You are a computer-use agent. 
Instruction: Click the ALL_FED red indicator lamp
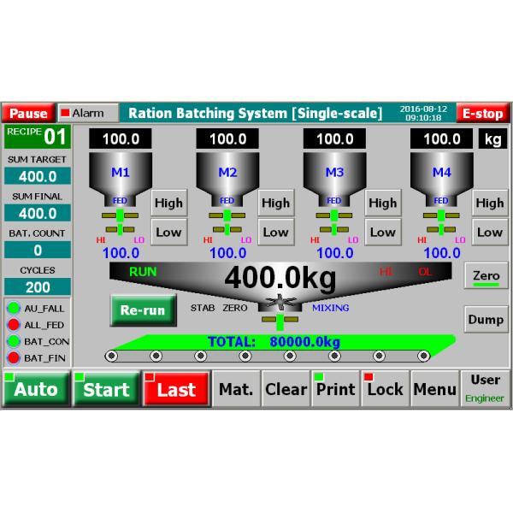pos(14,325)
